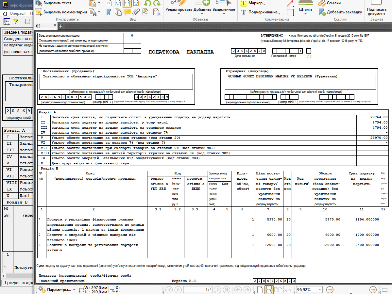Navigate forward to the next view

coord(247,290)
